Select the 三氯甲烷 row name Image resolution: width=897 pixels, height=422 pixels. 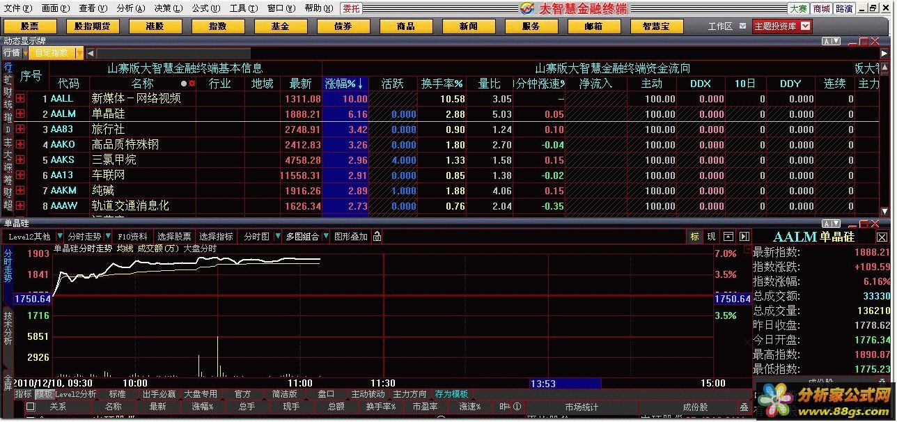pos(114,160)
